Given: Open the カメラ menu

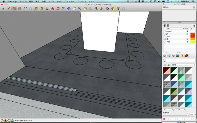Looking at the screenshot, I should (x=51, y=1).
